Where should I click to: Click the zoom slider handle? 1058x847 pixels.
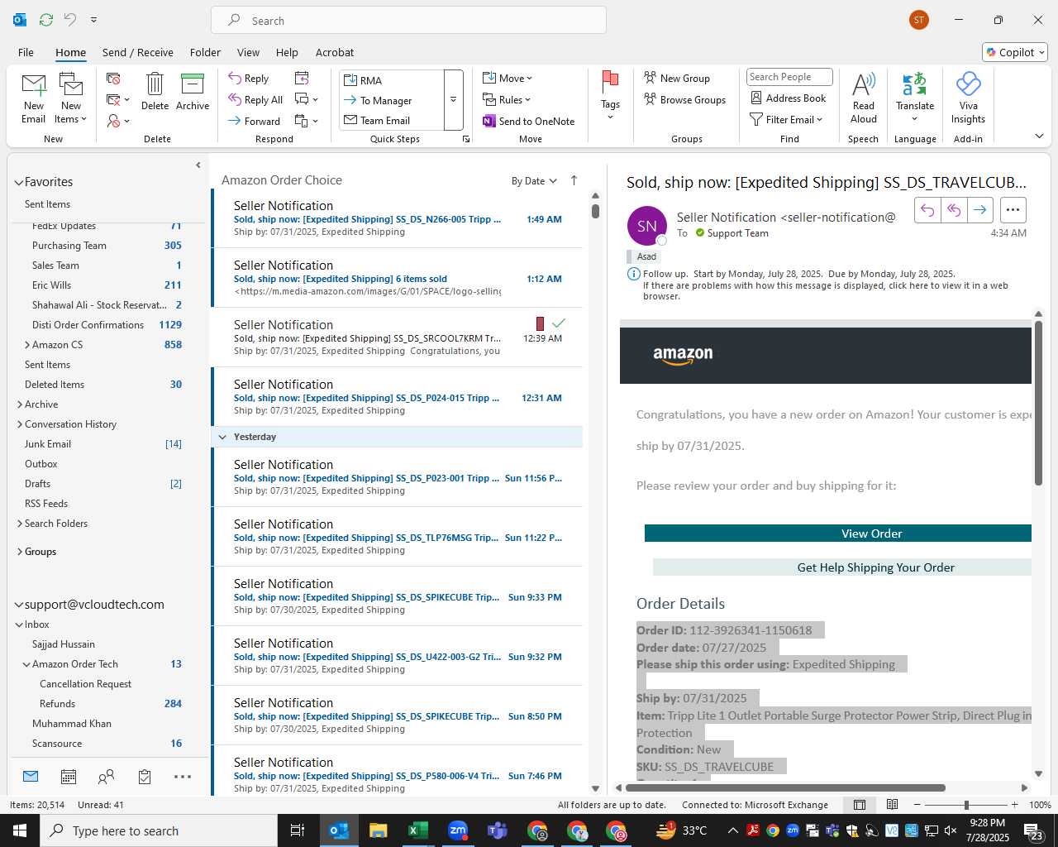pyautogui.click(x=966, y=805)
